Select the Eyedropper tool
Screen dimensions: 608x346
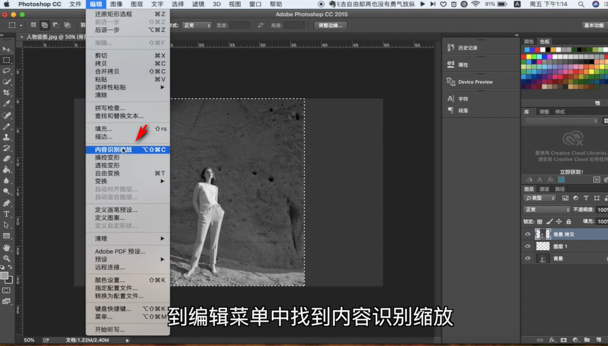pos(7,103)
